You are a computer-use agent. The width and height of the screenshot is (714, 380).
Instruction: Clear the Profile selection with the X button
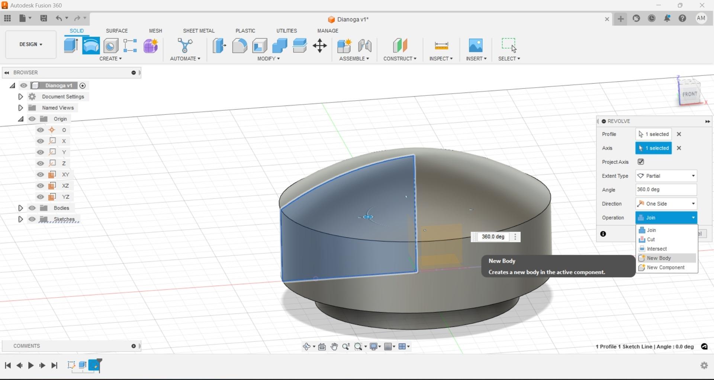679,134
